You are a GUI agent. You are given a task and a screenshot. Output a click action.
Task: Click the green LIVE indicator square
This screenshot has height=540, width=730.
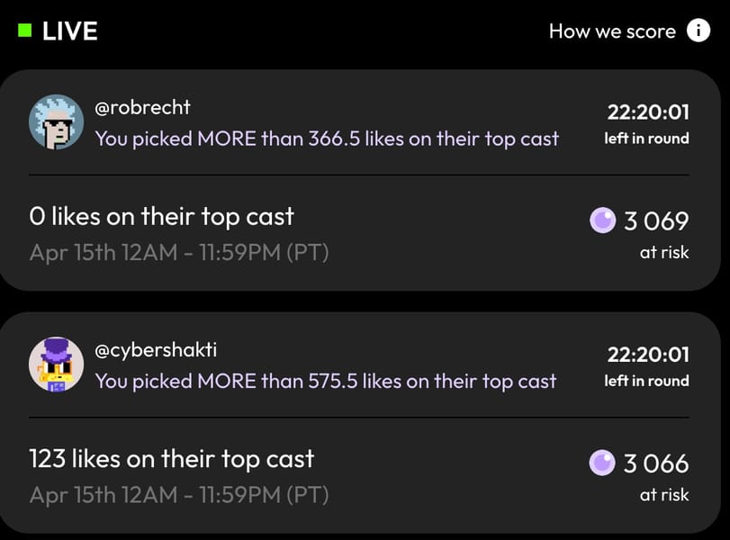pyautogui.click(x=24, y=31)
